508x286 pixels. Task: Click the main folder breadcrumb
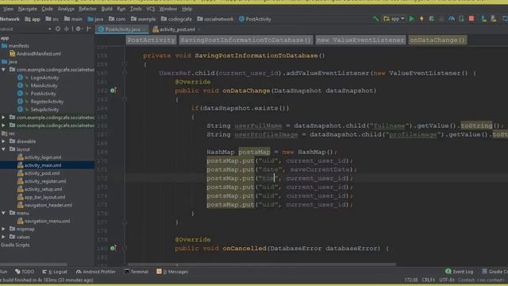pos(73,19)
